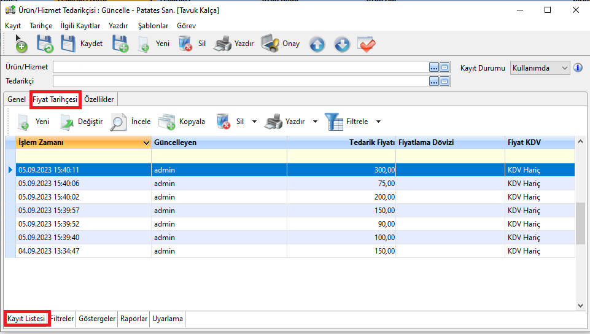
Task: Open the İşlem Zamanı column sort dropdown
Action: coord(146,142)
